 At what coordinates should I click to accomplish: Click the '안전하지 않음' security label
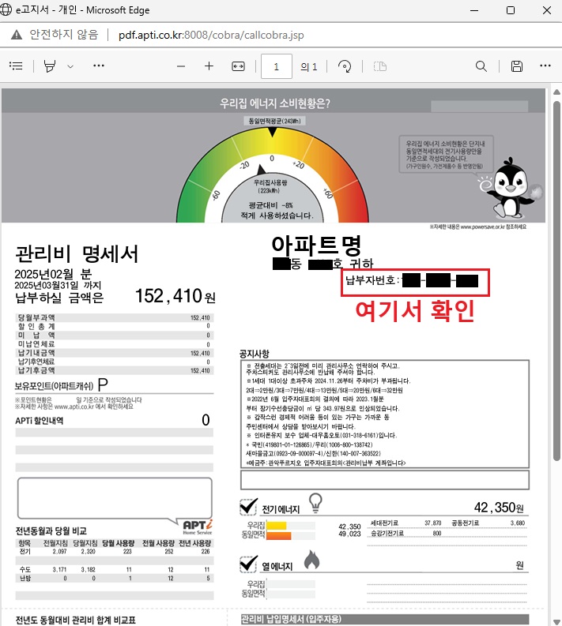click(x=64, y=35)
